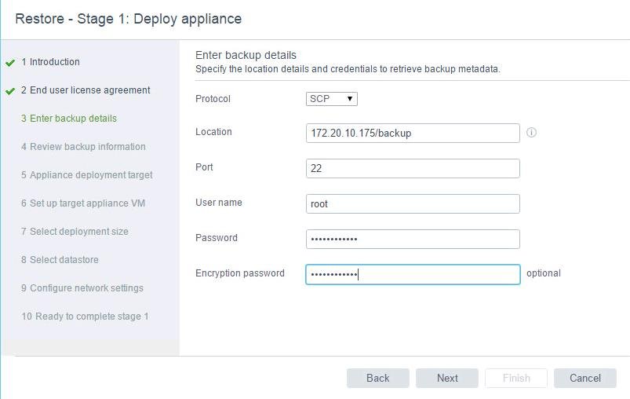Image resolution: width=630 pixels, height=399 pixels.
Task: Go to step 8 Select datastore
Action: click(60, 260)
